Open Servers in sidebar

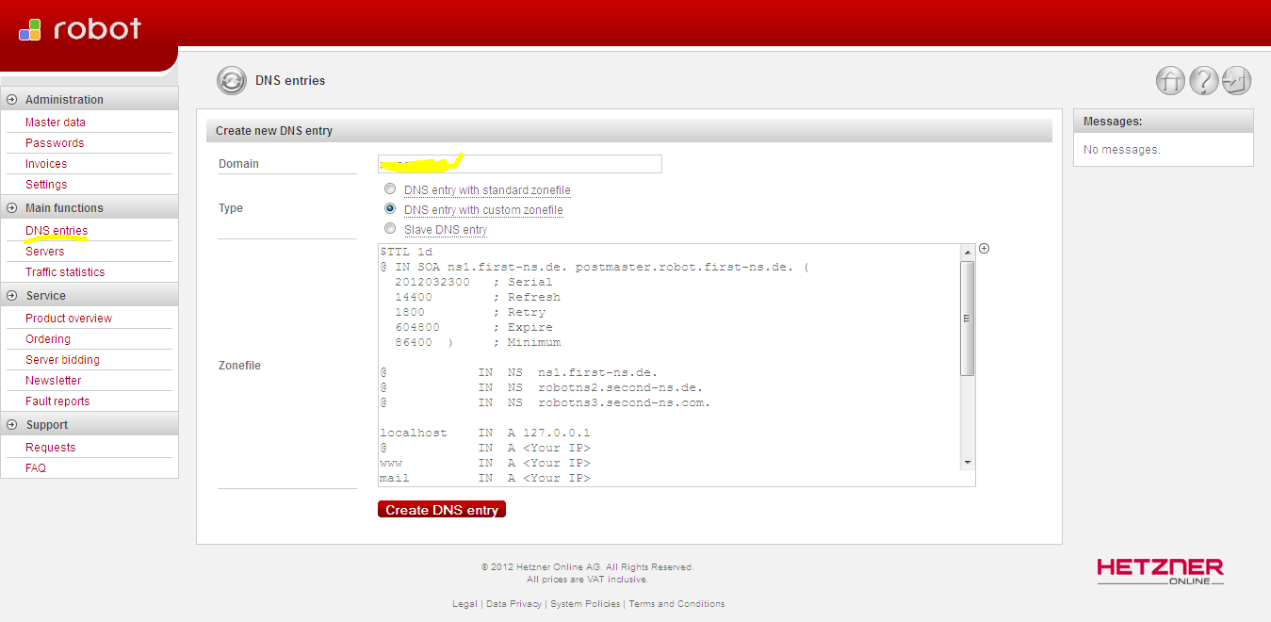click(x=45, y=252)
